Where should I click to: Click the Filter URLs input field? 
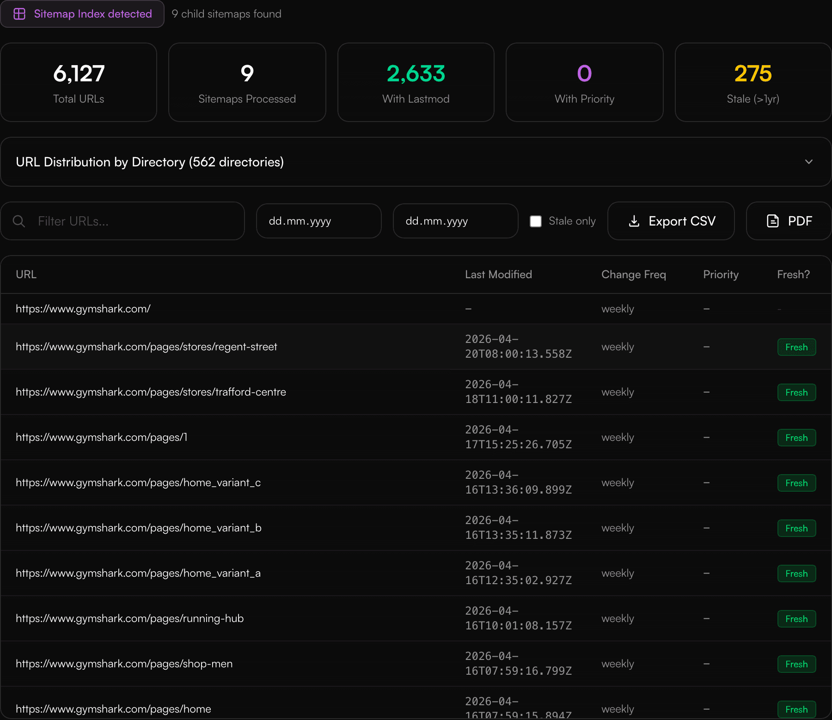pos(122,221)
